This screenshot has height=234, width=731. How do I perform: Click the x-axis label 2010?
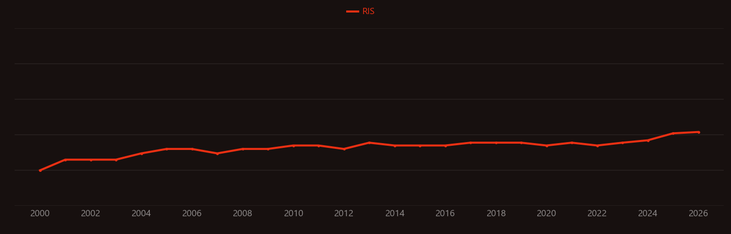point(293,214)
